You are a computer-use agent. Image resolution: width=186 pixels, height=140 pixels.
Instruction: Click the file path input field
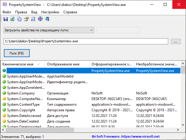click(86, 41)
